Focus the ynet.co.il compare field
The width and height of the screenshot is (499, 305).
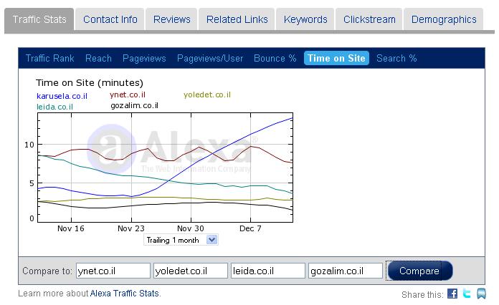[x=113, y=271]
